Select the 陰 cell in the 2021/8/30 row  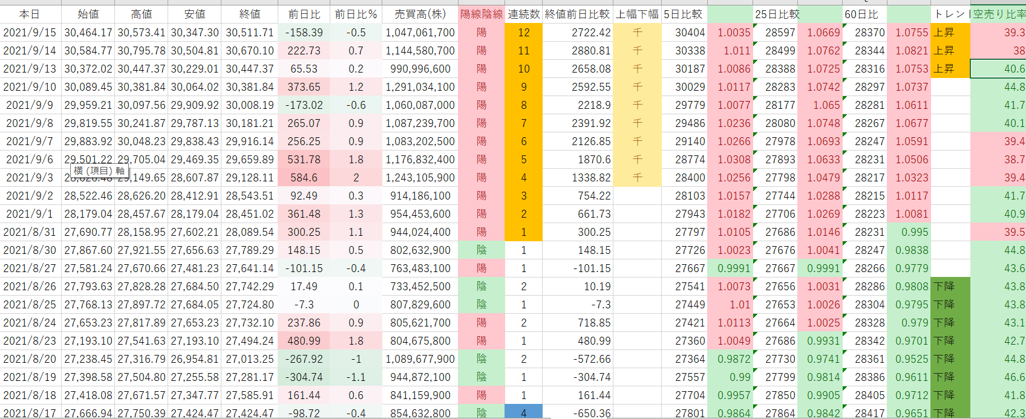coord(481,250)
